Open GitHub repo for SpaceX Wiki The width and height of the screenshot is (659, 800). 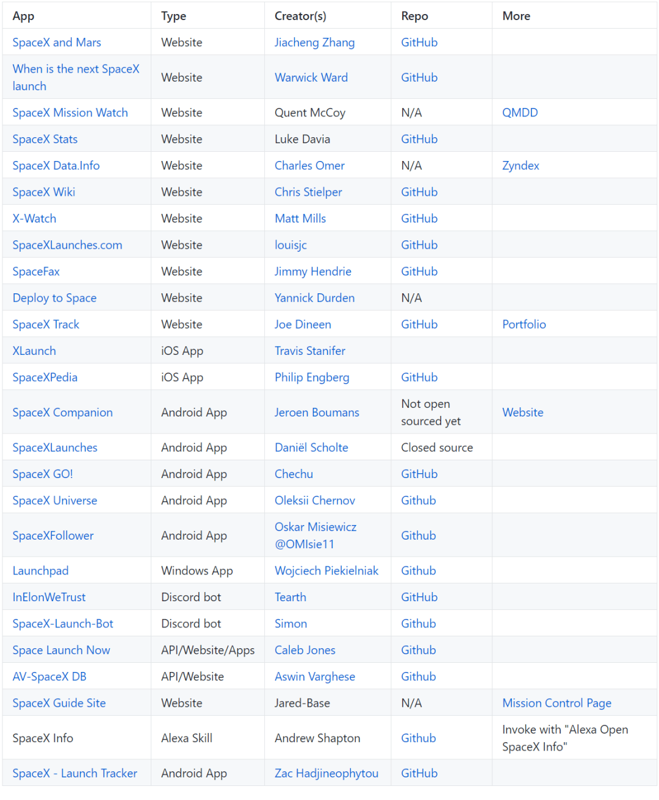[x=419, y=192]
